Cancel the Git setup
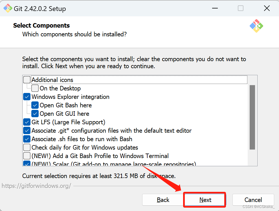The height and width of the screenshot is (211, 279). (253, 200)
